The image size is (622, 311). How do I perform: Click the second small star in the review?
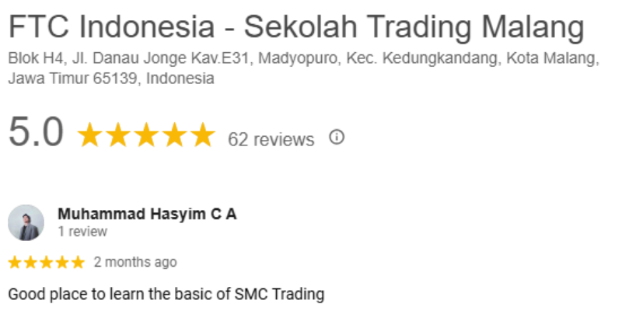pos(31,262)
